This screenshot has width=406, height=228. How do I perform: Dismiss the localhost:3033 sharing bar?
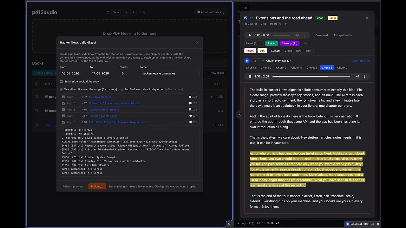378,224
